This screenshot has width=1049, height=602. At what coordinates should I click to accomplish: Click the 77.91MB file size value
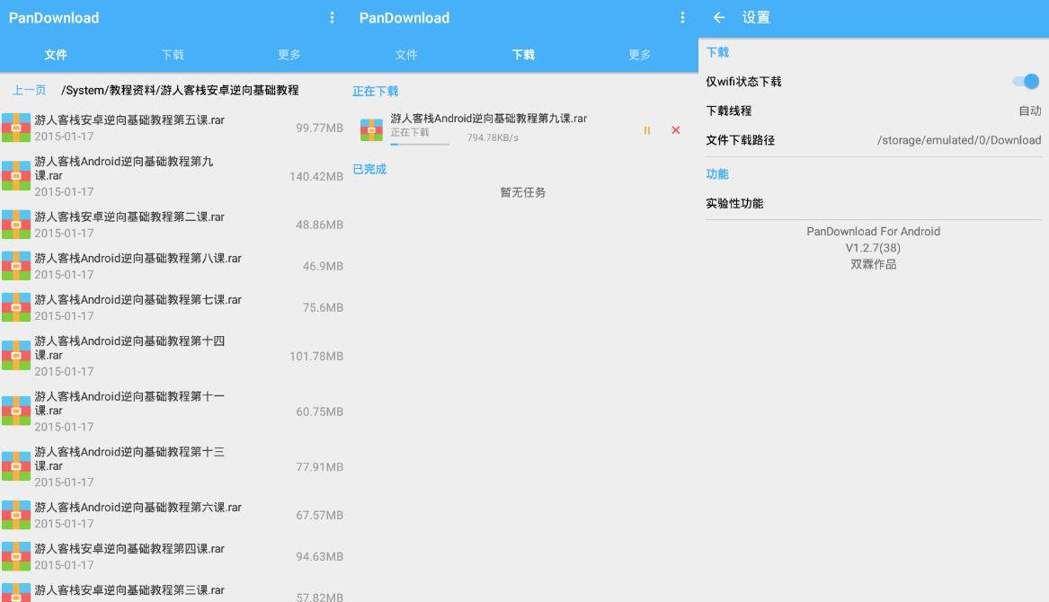[320, 467]
